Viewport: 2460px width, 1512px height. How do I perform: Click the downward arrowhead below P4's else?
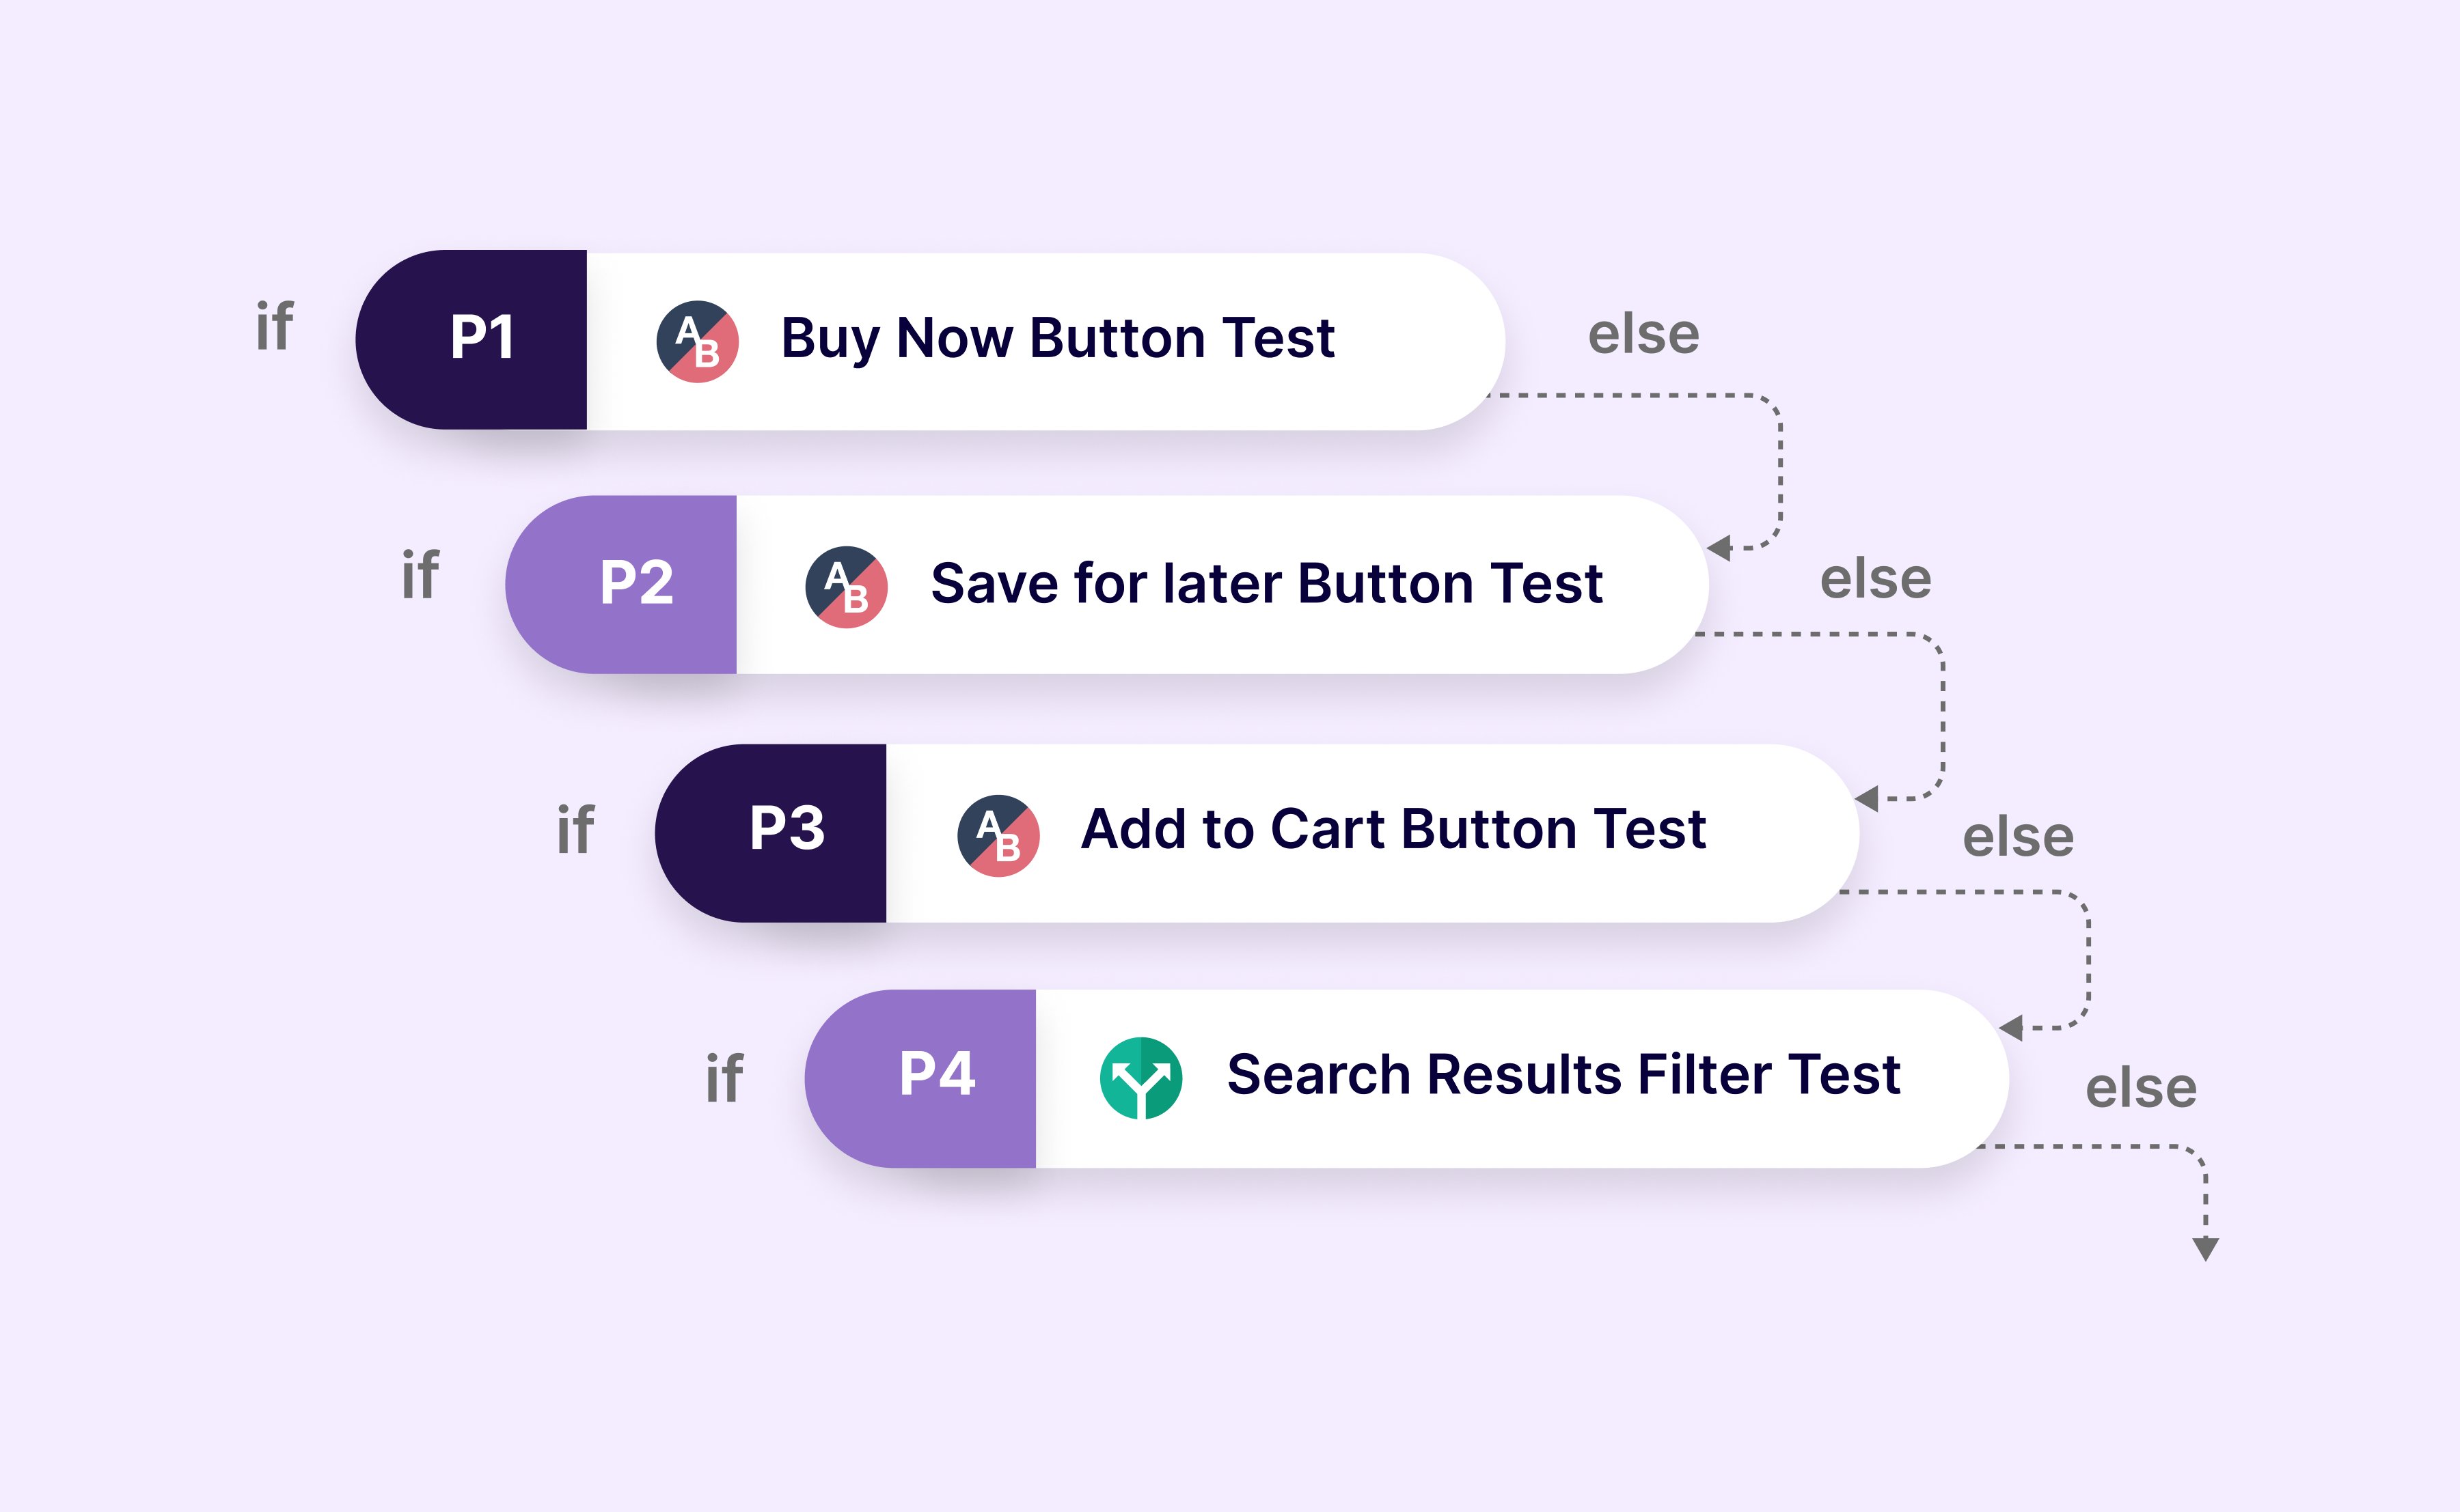[x=2206, y=1249]
